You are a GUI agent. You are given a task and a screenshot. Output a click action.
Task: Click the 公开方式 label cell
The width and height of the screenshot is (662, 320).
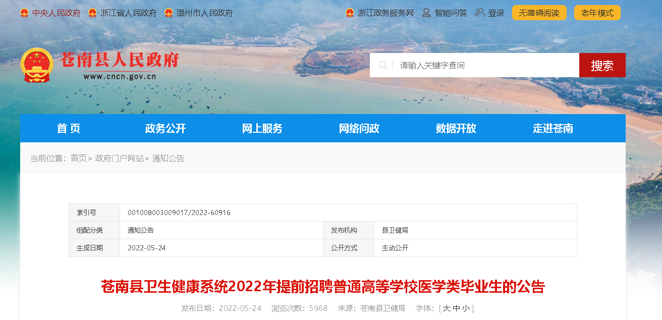pos(349,248)
